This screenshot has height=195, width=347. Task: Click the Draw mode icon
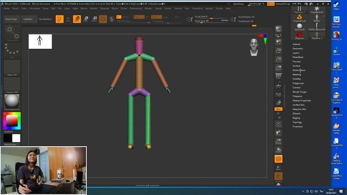[x=68, y=19]
